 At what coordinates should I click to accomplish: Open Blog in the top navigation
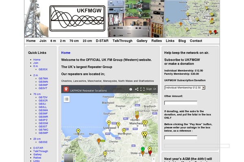182,41
